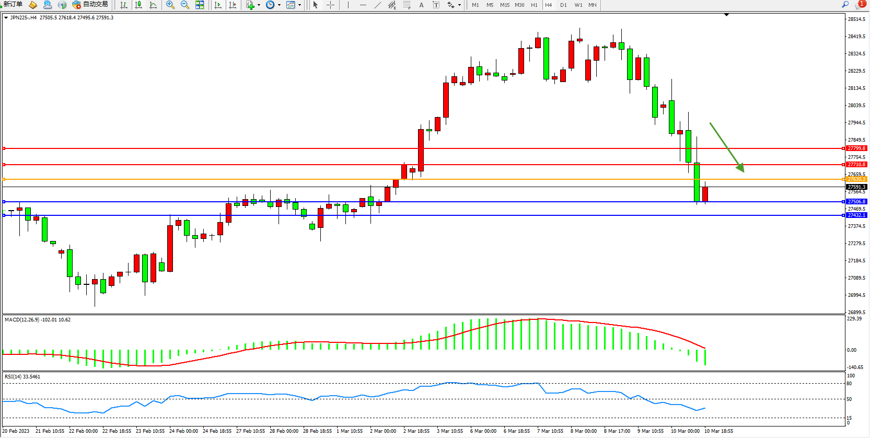The image size is (870, 438).
Task: Open the search magnifier at top right
Action: point(845,5)
